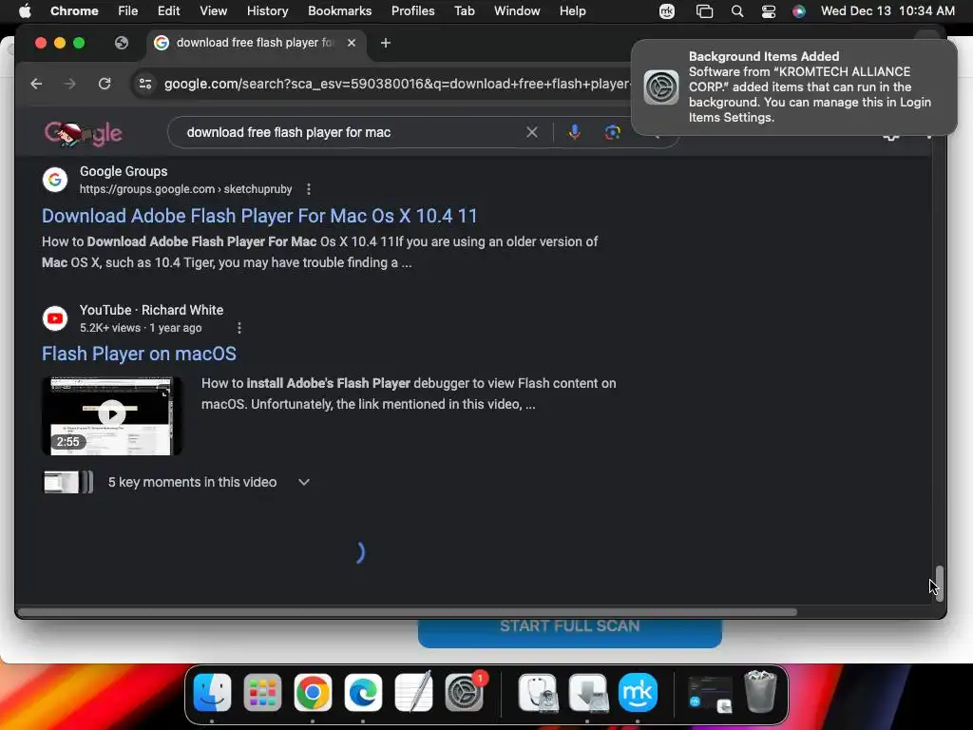Open Google settings gear icon
Image resolution: width=973 pixels, height=730 pixels.
891,137
